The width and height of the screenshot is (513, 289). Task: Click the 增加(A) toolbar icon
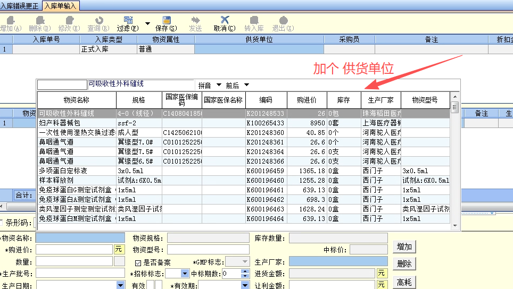11,24
